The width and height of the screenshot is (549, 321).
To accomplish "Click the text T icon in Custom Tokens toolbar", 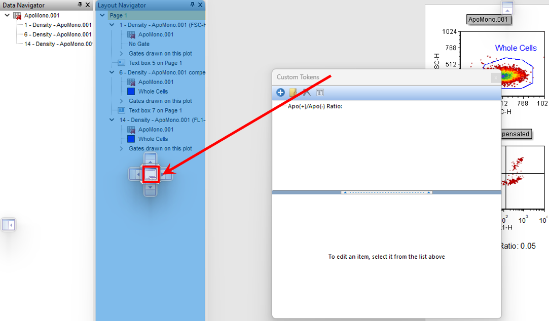I will click(x=320, y=92).
